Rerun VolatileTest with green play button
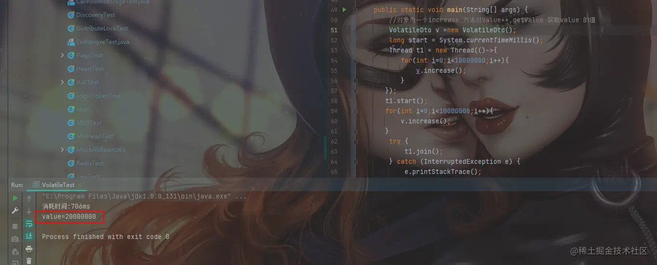The width and height of the screenshot is (657, 265). coord(15,198)
